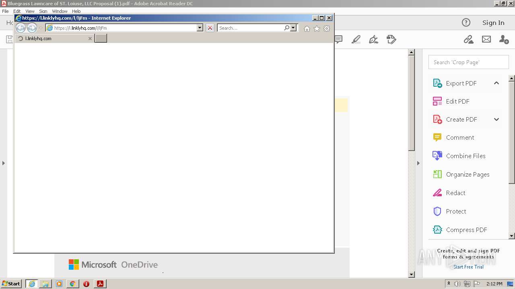Expand the address bar autocomplete dropdown

[x=200, y=28]
